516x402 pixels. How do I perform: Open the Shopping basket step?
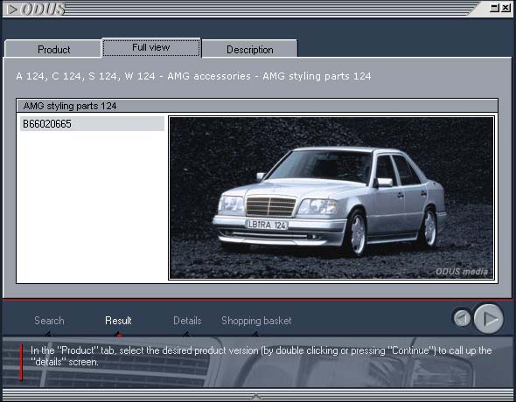[x=256, y=321]
